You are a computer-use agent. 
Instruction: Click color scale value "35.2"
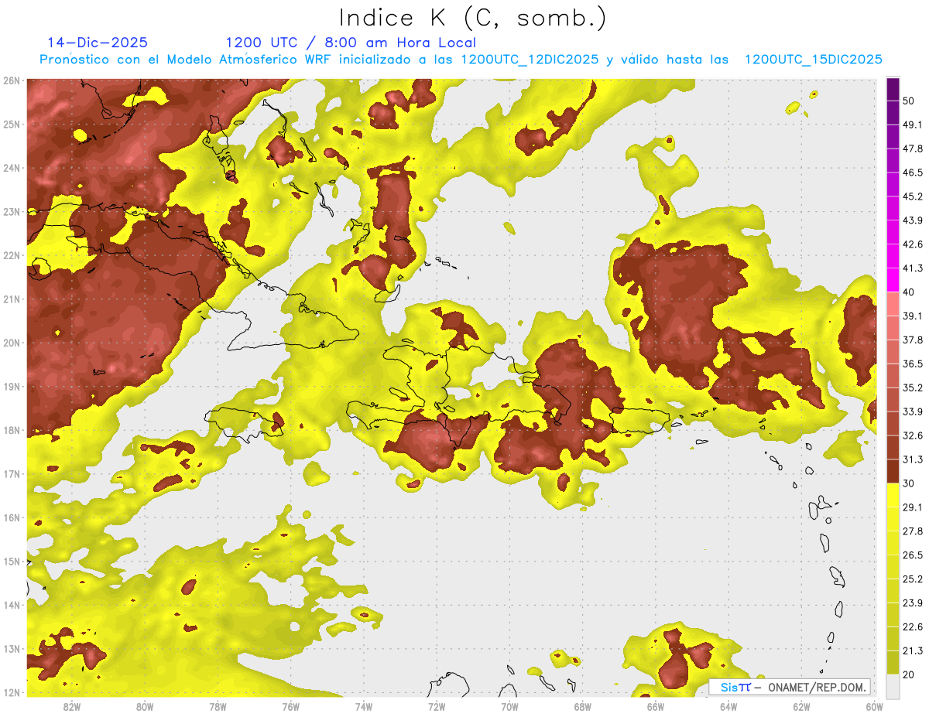click(912, 388)
